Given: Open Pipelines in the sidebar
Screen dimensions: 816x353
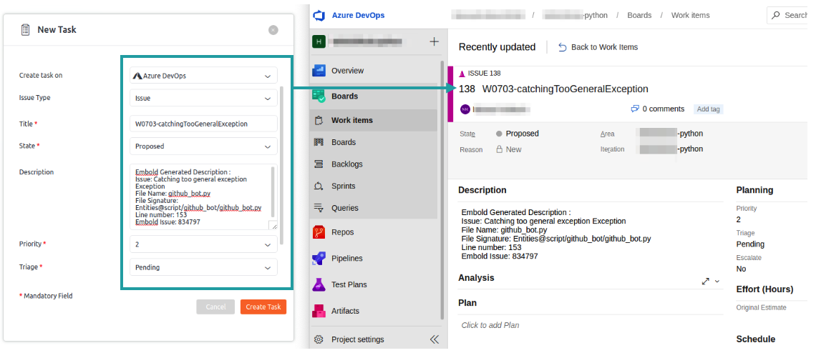Looking at the screenshot, I should pos(347,259).
